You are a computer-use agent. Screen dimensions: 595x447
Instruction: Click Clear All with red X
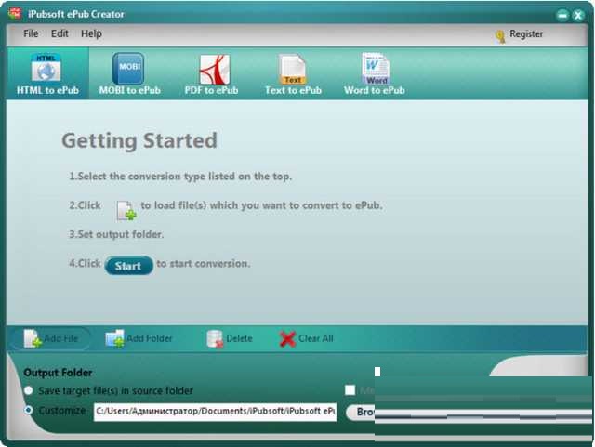coord(307,338)
